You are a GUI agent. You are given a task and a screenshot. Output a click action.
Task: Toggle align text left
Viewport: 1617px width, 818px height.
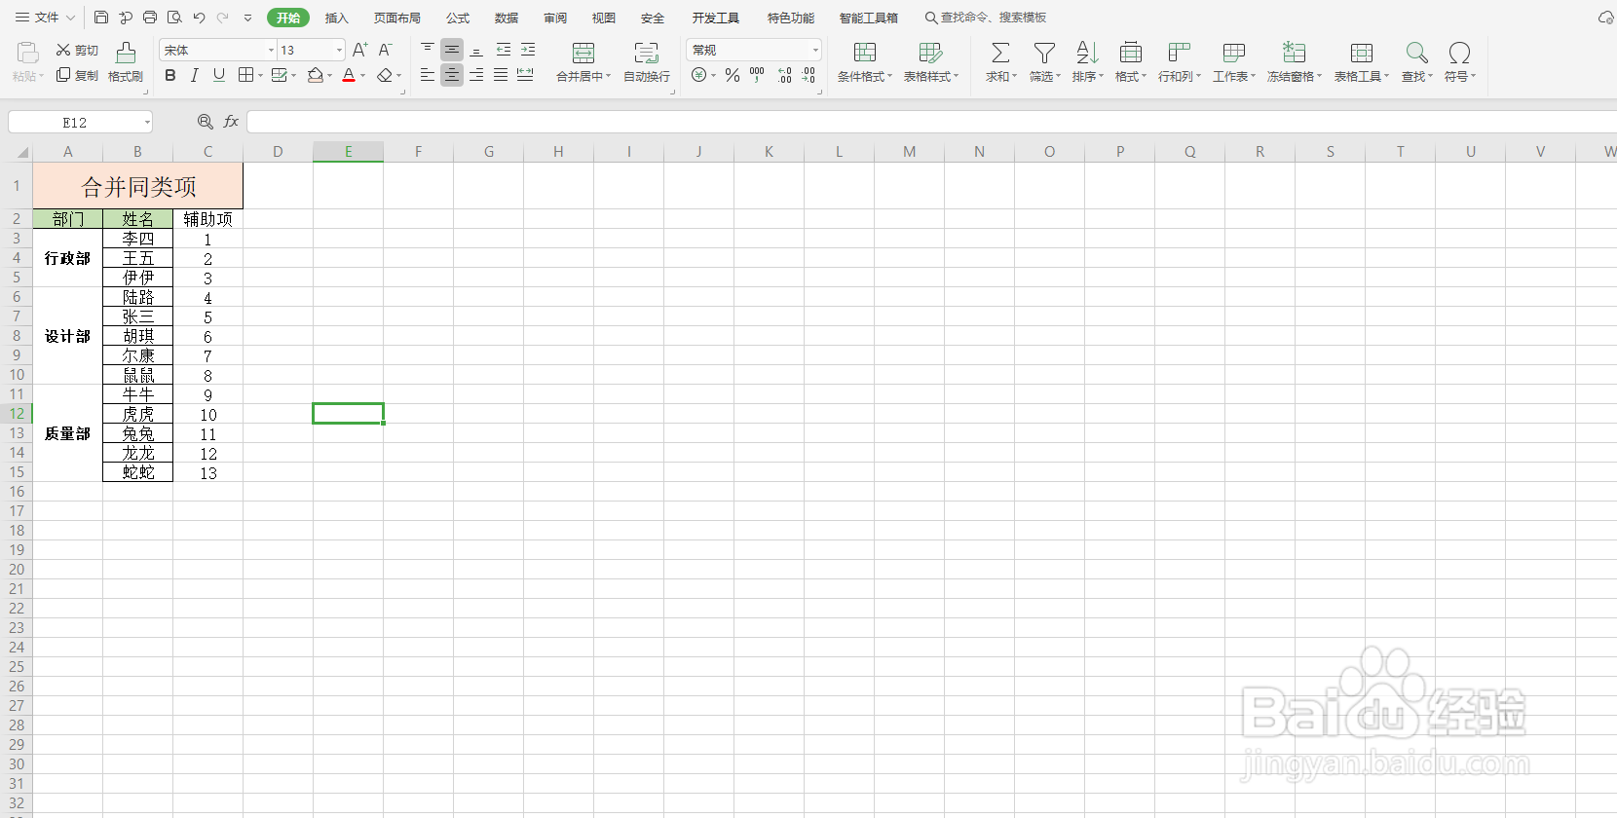point(428,75)
